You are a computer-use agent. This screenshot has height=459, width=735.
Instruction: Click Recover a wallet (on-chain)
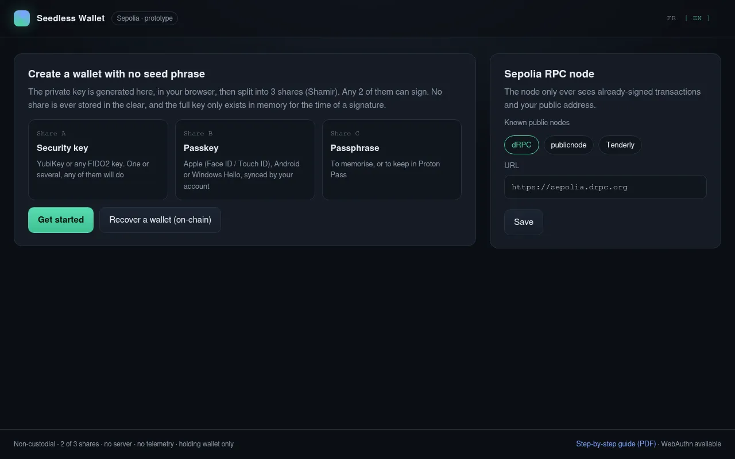pyautogui.click(x=160, y=220)
